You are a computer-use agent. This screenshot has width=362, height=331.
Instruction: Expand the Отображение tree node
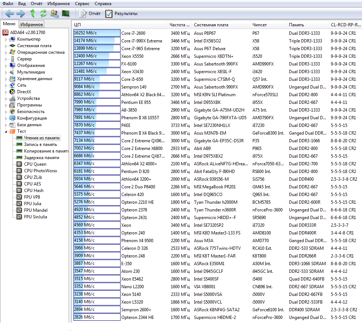pos(6,66)
